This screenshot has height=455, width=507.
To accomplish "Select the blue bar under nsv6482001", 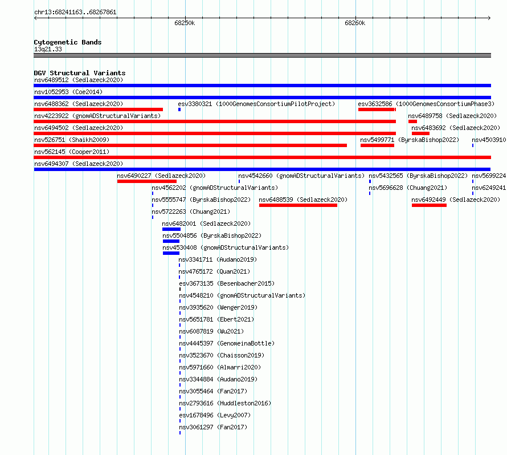I will [171, 229].
